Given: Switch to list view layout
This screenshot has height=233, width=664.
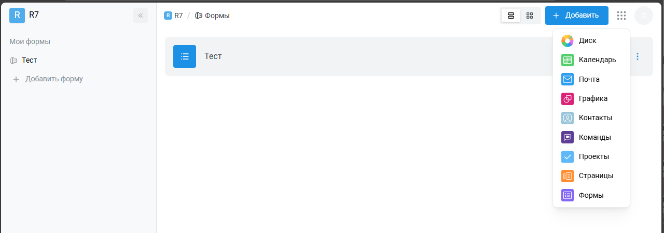Looking at the screenshot, I should click(x=511, y=16).
